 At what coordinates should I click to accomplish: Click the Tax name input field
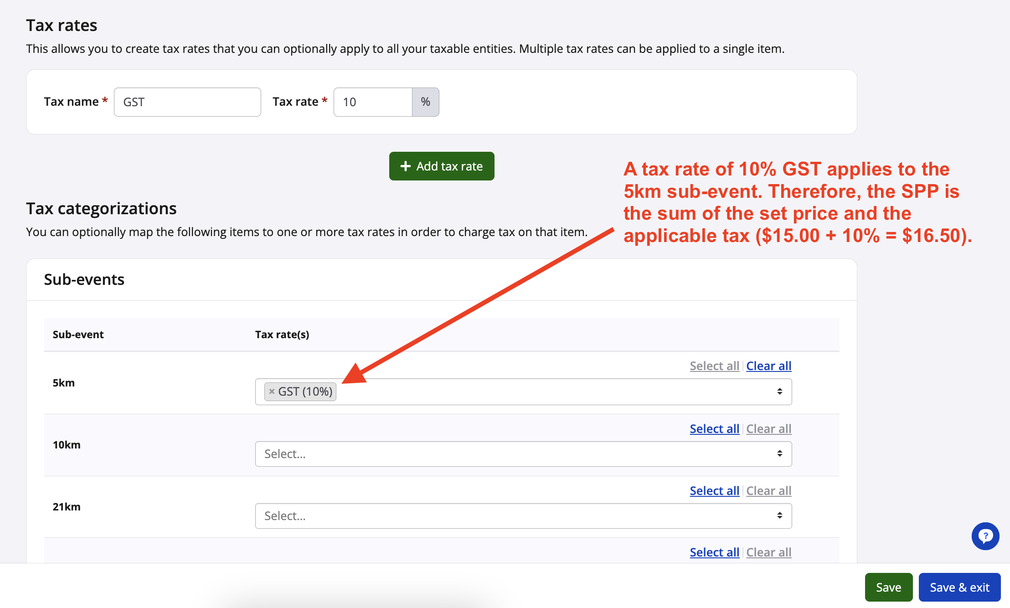coord(187,102)
